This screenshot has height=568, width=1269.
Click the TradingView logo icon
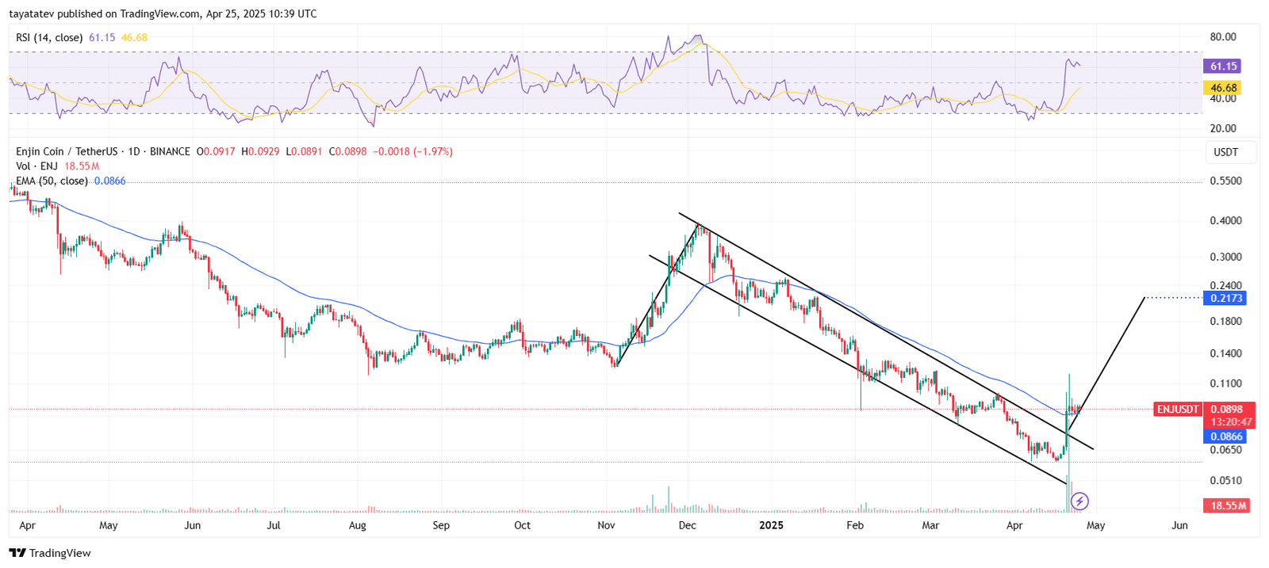point(17,553)
